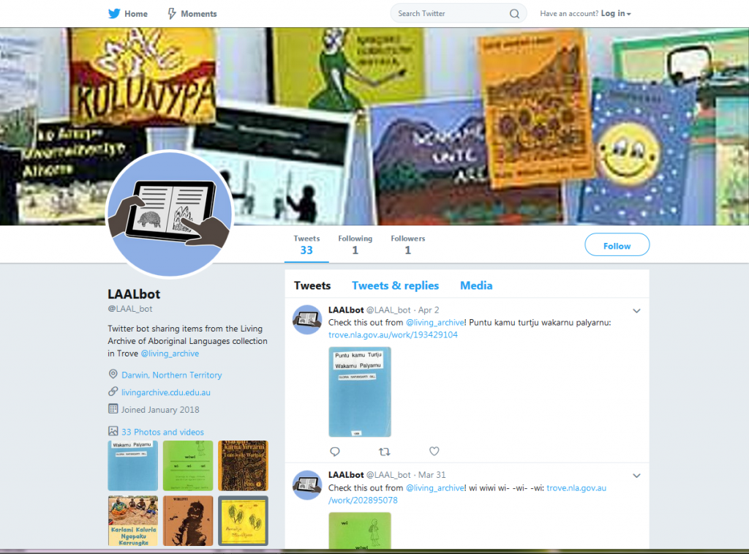Click the Photos and videos picture icon

113,431
